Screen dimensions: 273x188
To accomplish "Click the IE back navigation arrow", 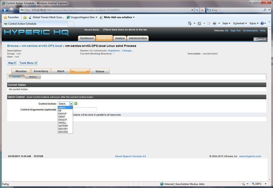I will tap(5, 10).
